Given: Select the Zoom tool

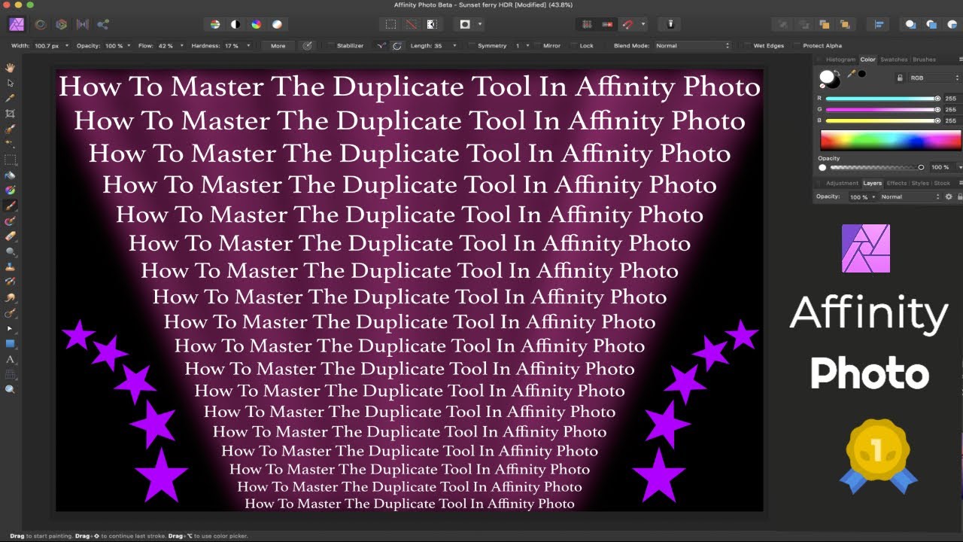Looking at the screenshot, I should (11, 389).
